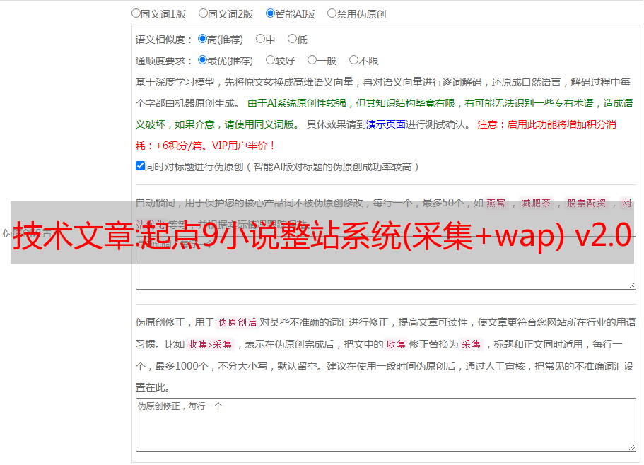Choose 较好 for 通顺度要求
The image size is (644, 465).
pyautogui.click(x=270, y=60)
